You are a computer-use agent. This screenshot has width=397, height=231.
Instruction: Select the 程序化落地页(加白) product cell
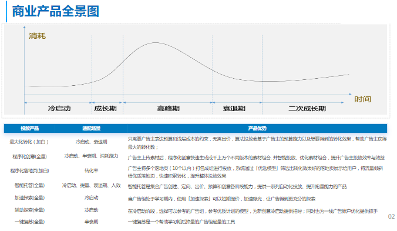click(x=29, y=170)
